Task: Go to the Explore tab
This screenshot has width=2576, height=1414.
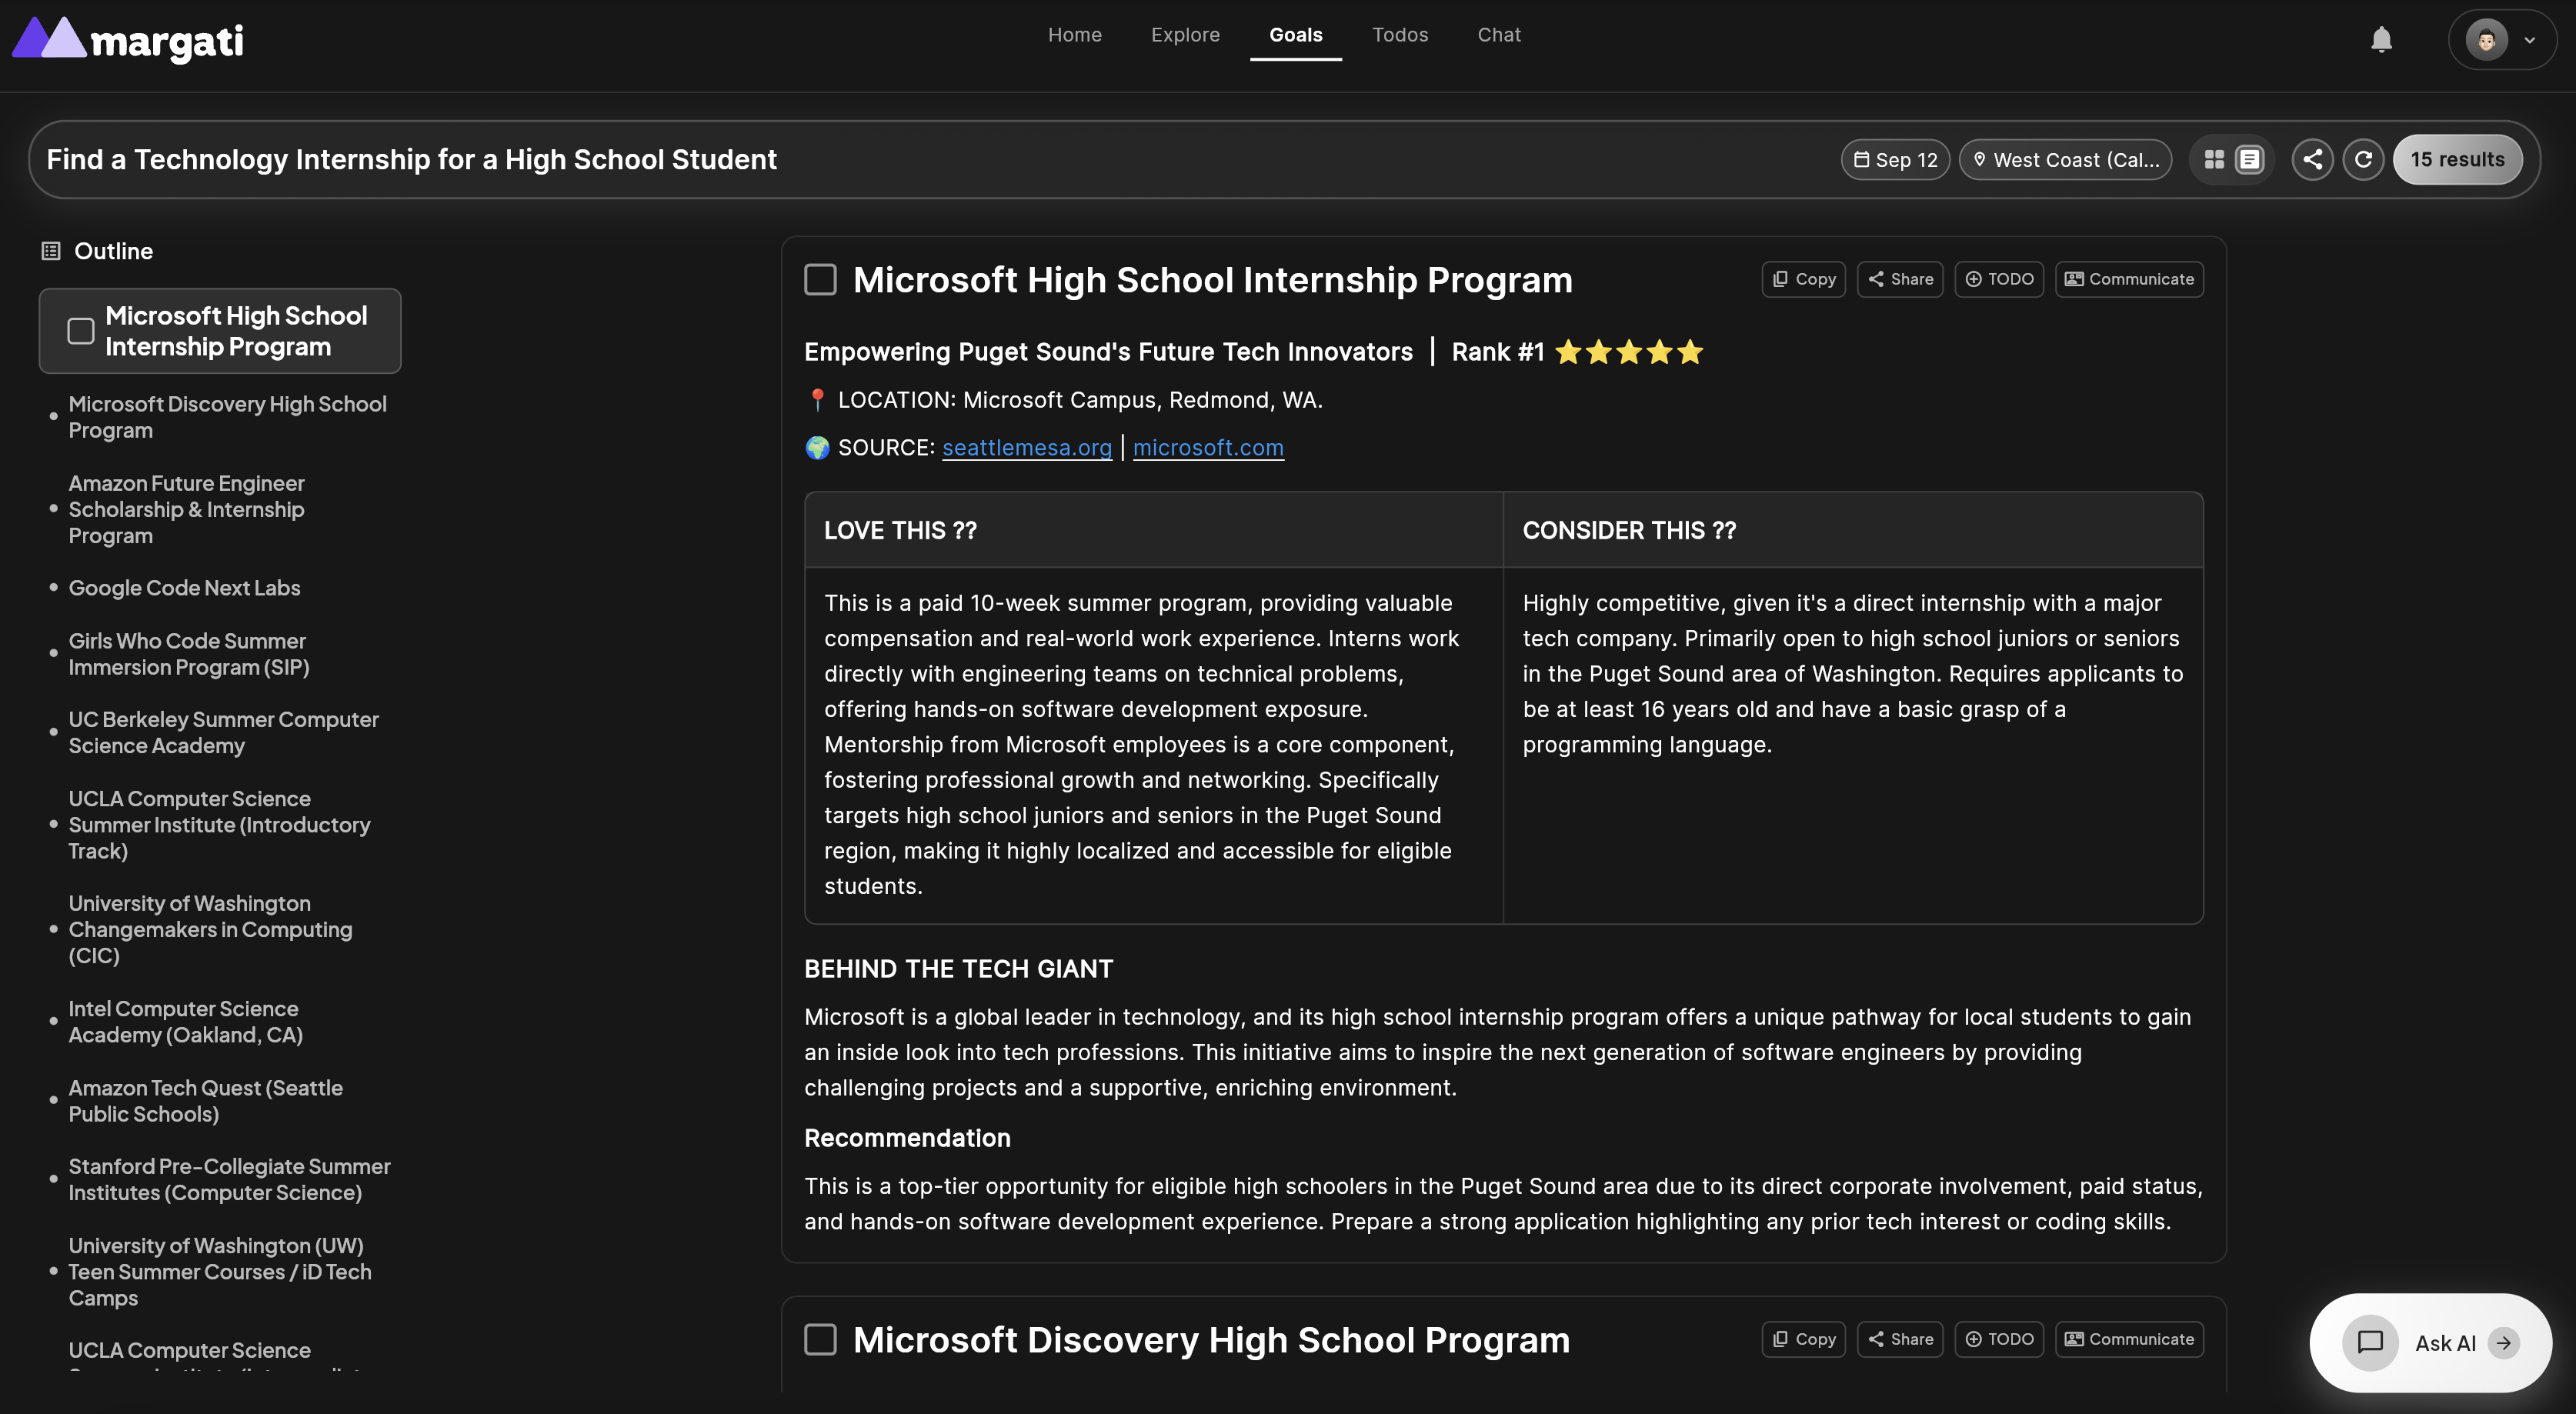Action: tap(1185, 35)
